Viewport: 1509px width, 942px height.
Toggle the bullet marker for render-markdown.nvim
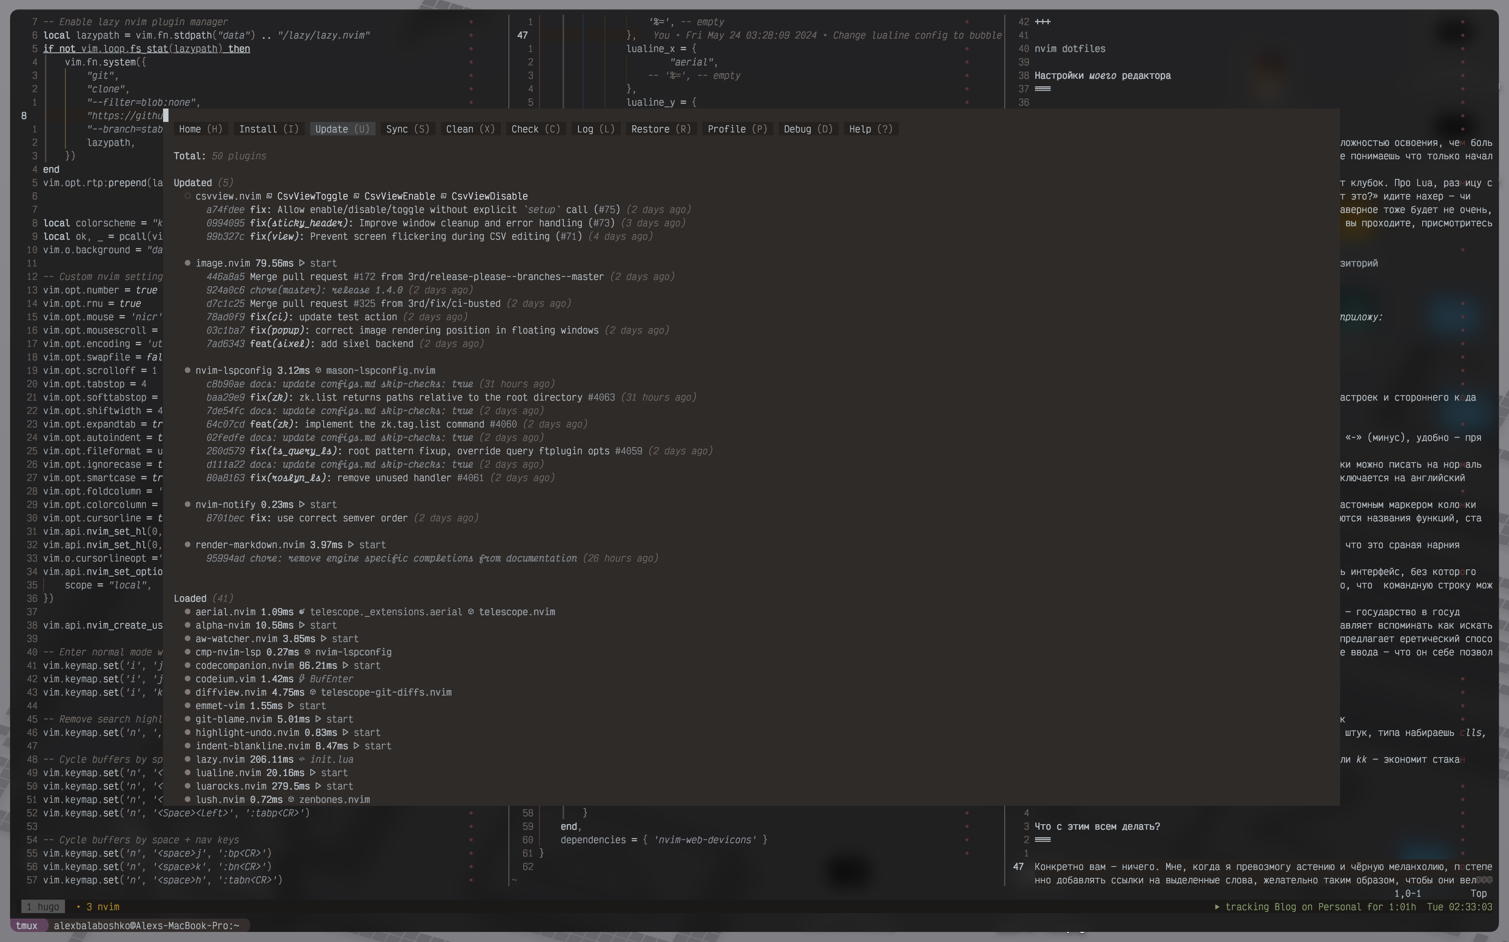(187, 544)
